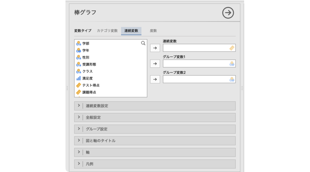Select the 受講形態 variable

(x=89, y=64)
